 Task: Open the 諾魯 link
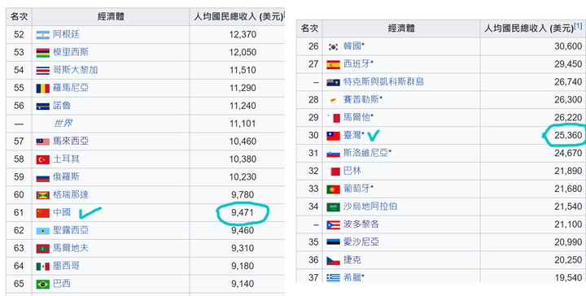pyautogui.click(x=61, y=105)
